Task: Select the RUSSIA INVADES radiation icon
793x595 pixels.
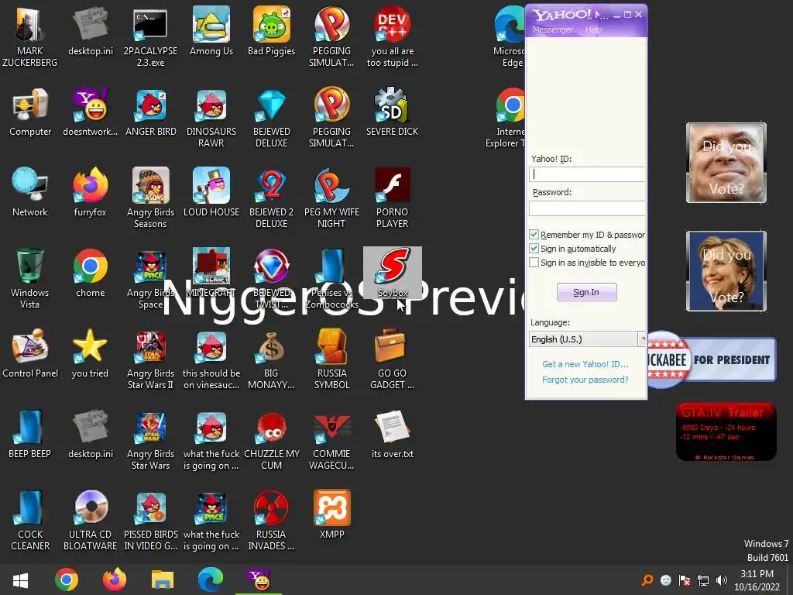Action: [272, 520]
